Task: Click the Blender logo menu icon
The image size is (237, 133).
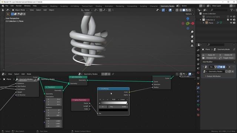Action: [3, 6]
